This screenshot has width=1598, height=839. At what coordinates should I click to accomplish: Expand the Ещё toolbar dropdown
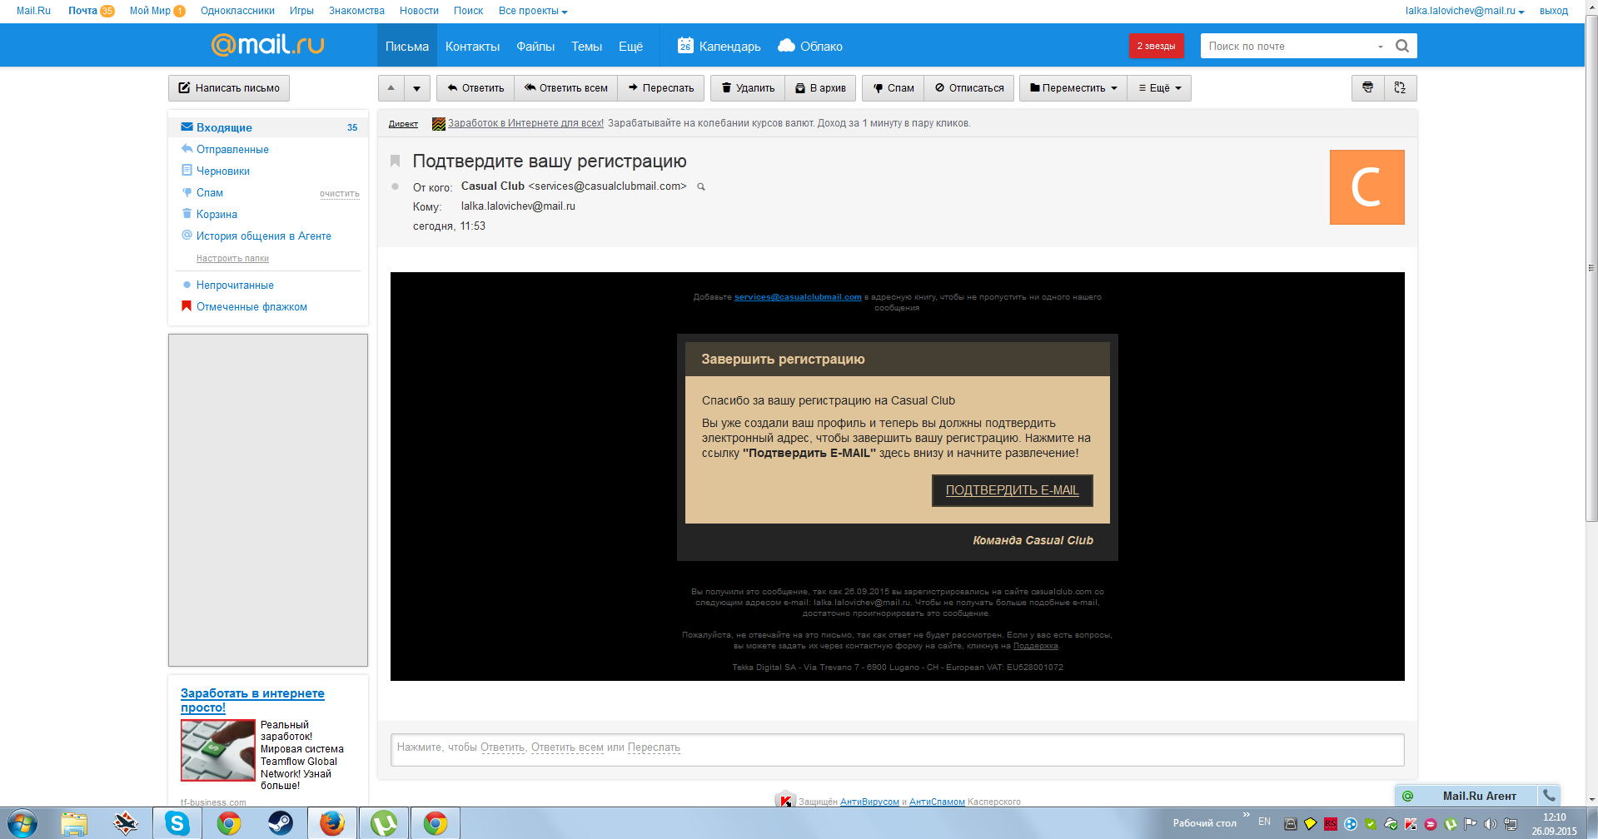pos(1159,88)
